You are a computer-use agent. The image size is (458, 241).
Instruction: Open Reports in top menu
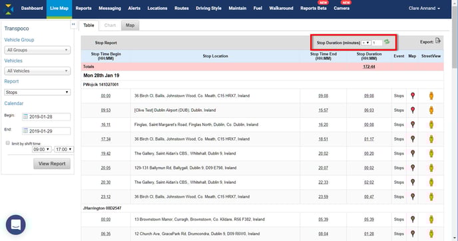coord(83,8)
